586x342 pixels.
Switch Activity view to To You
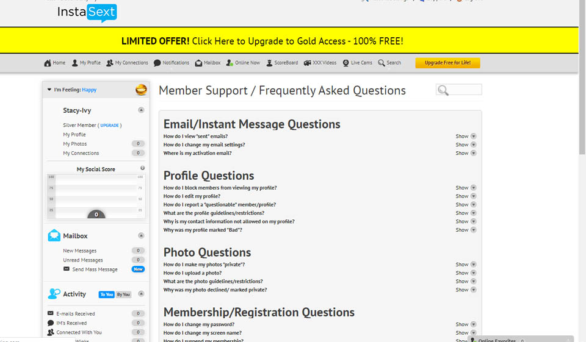click(106, 294)
